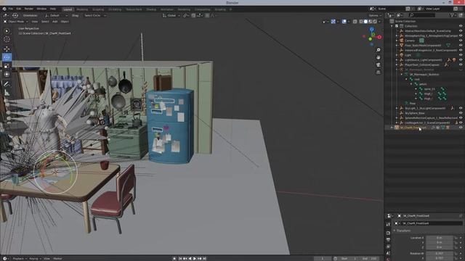This screenshot has width=465, height=261.
Task: Expand the Light tree item
Action: (x=397, y=55)
